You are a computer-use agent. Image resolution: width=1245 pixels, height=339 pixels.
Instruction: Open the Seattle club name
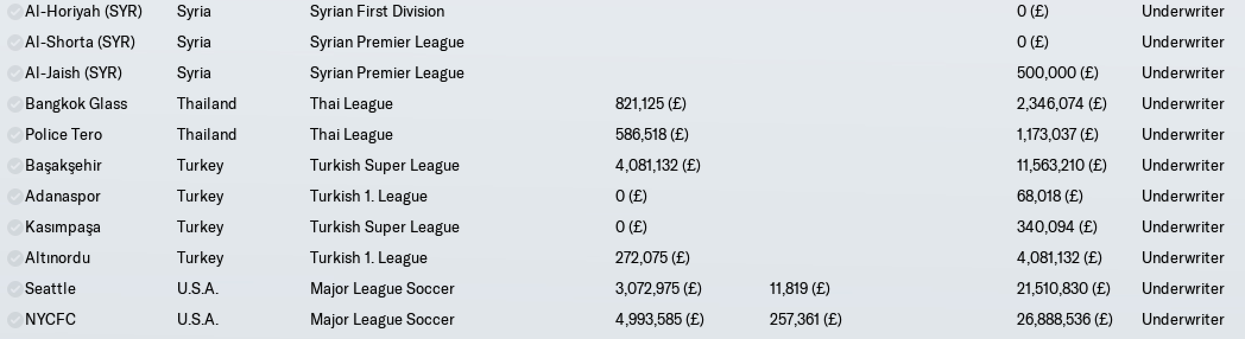point(50,289)
